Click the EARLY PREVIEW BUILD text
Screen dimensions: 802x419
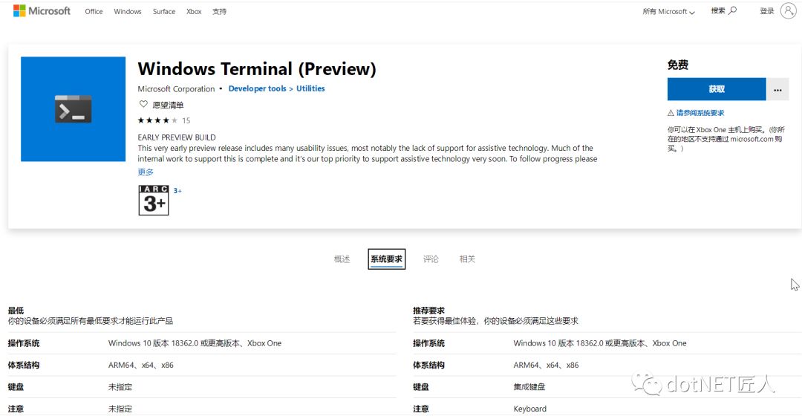(177, 137)
